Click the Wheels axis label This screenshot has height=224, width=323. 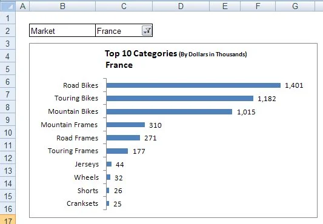[x=86, y=177]
